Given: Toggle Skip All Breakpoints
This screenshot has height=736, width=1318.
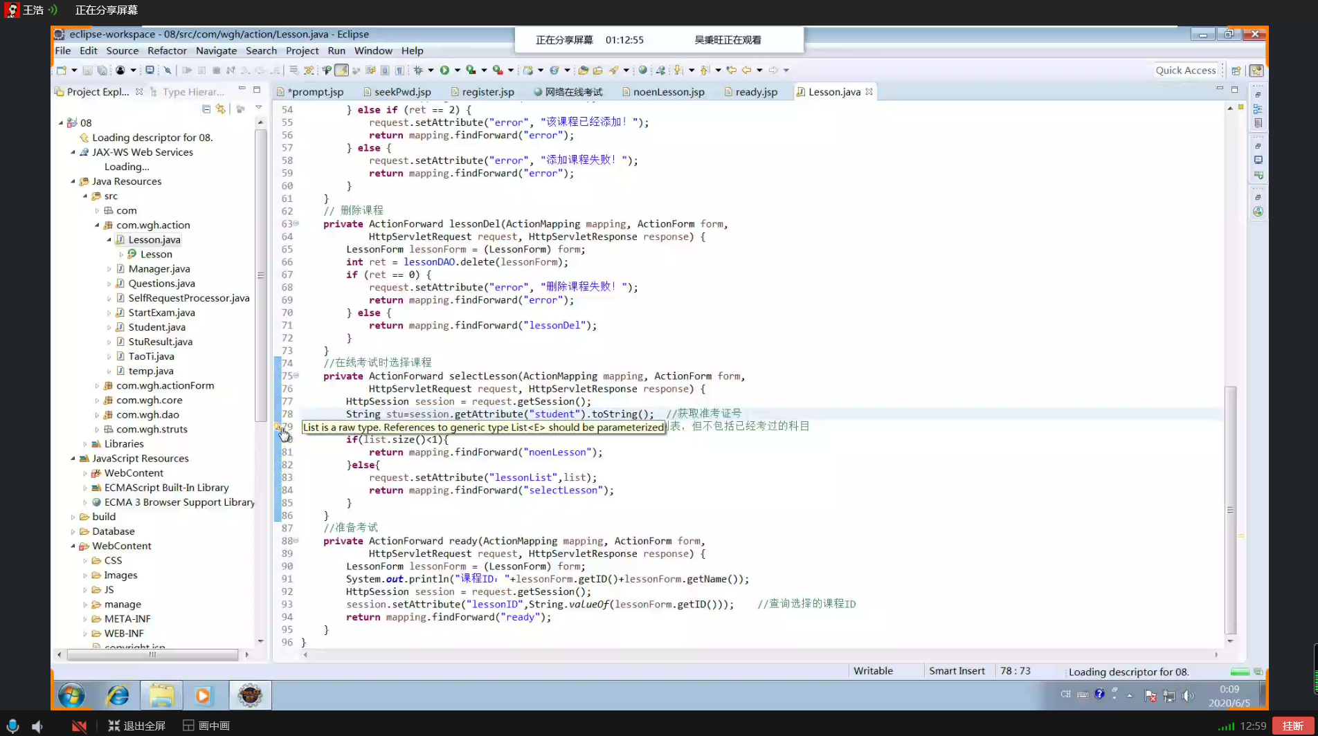Looking at the screenshot, I should (x=167, y=70).
